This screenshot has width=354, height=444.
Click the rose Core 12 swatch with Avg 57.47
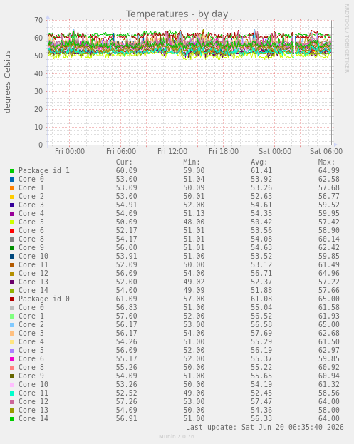tap(12, 402)
